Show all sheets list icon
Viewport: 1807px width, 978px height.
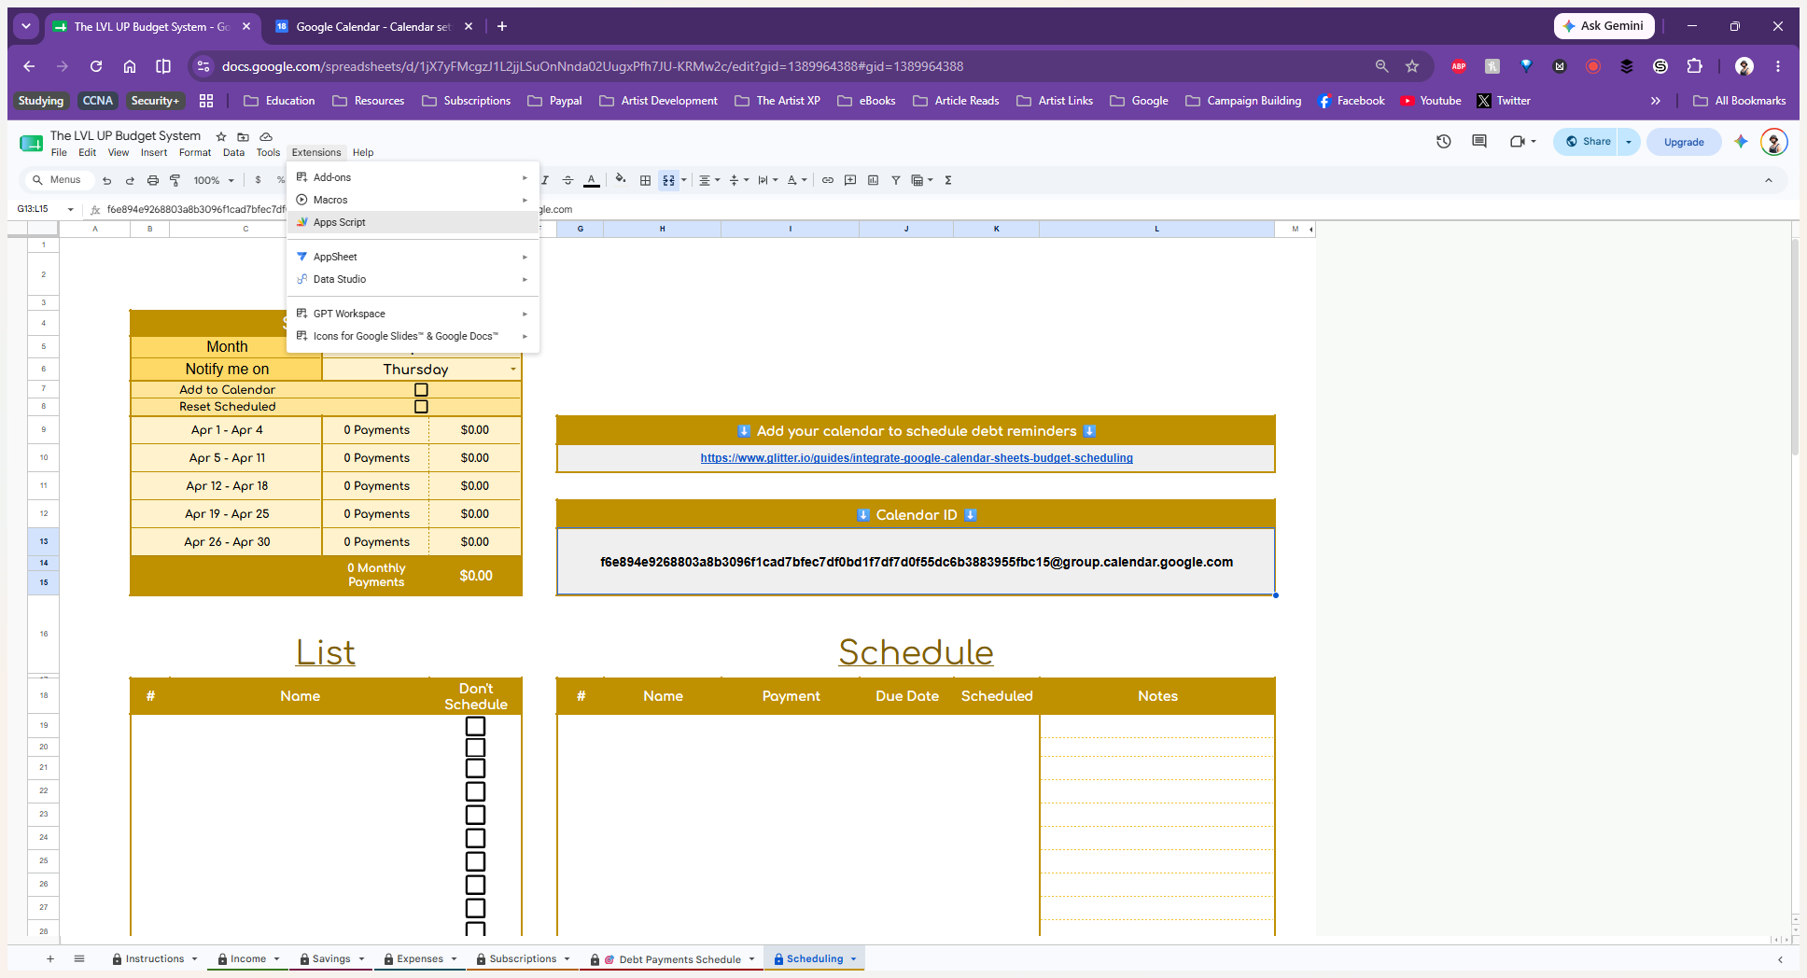tap(79, 958)
